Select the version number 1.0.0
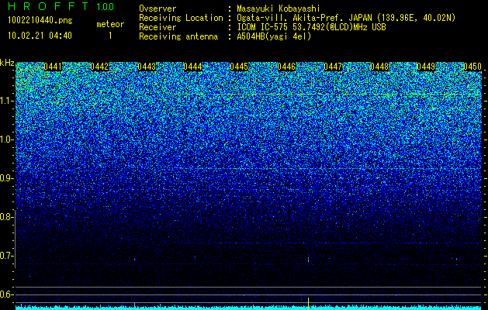 pyautogui.click(x=105, y=6)
